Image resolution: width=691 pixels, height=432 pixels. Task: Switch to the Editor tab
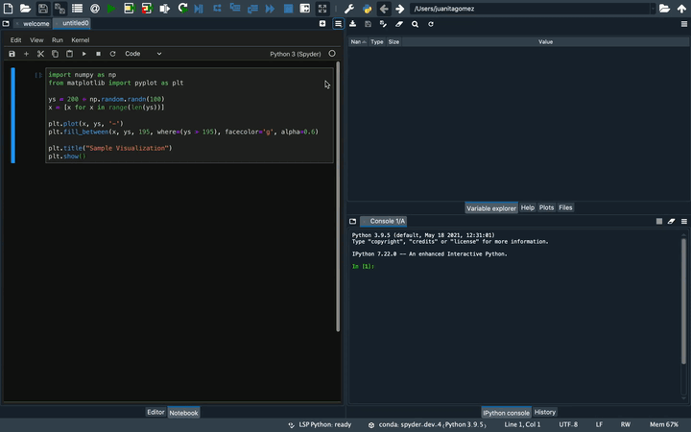pos(155,412)
